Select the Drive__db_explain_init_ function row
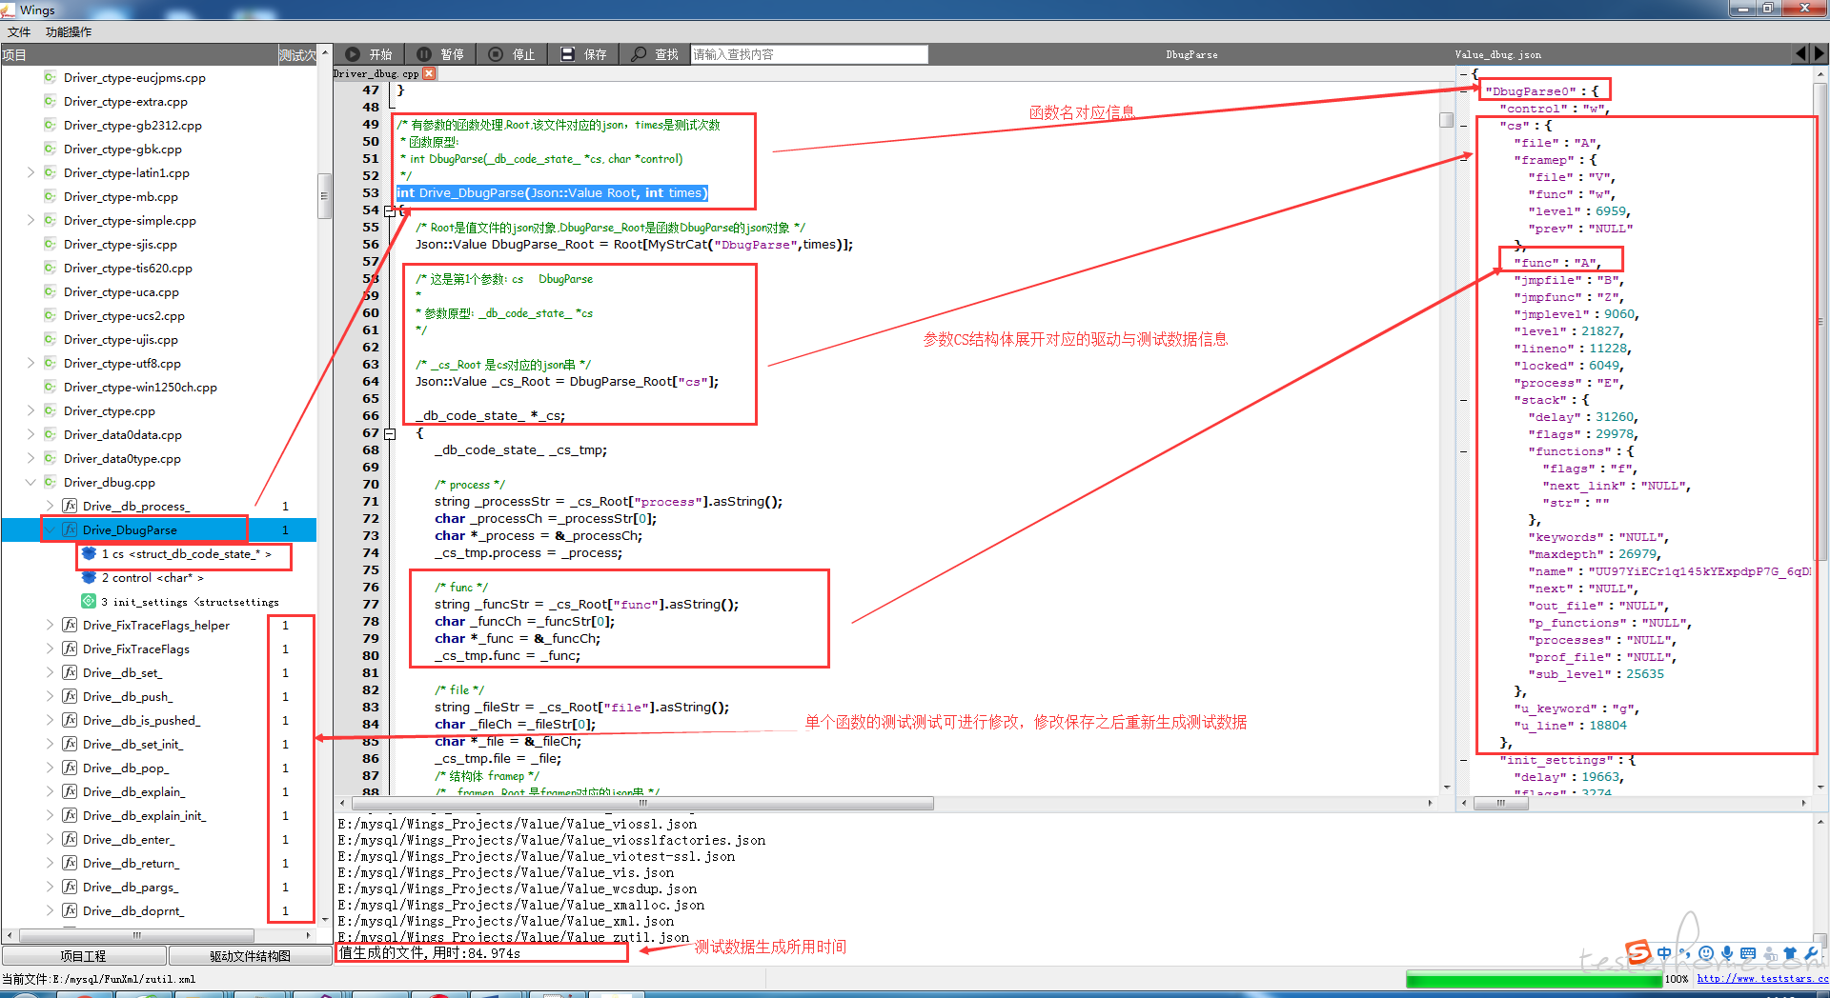 click(x=144, y=815)
